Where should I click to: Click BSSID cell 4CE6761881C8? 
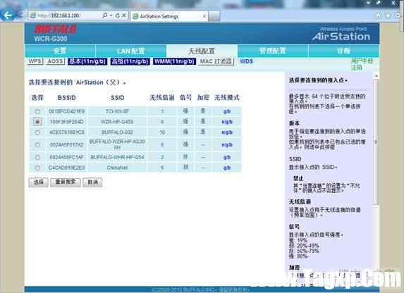[x=67, y=132]
